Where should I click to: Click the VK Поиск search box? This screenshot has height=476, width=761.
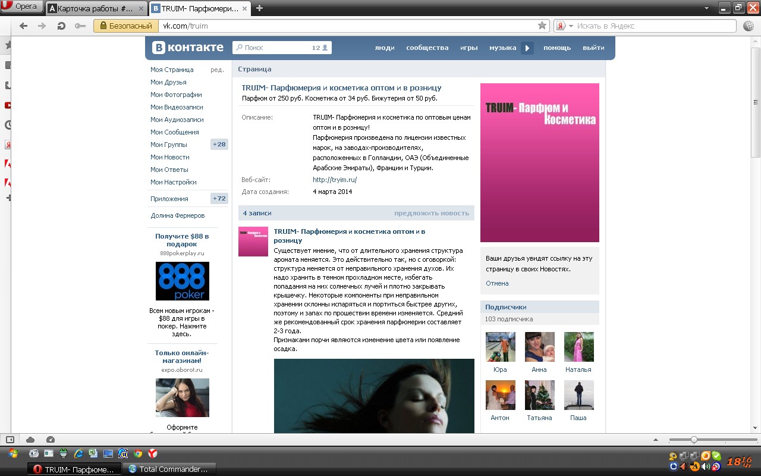(282, 48)
